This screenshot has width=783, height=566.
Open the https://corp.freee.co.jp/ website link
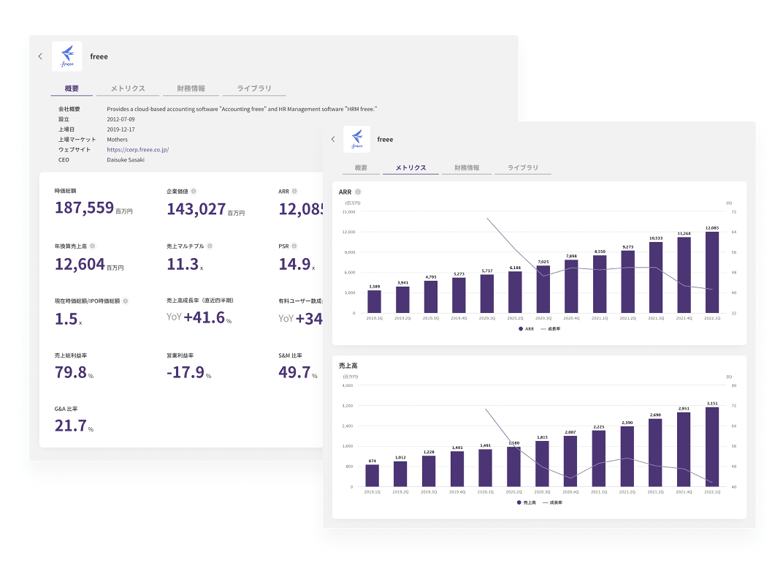(x=138, y=149)
